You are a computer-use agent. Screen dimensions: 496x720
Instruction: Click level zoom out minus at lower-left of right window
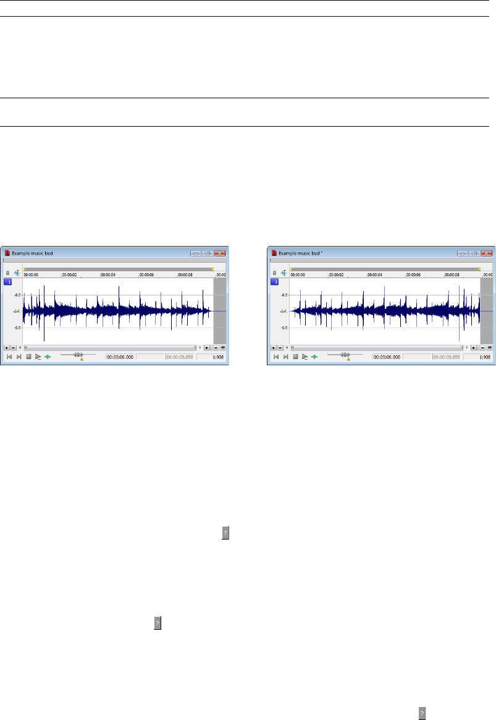[x=280, y=348]
